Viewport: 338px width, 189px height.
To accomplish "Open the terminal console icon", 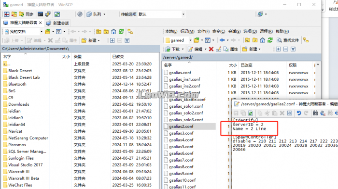I will point(40,14).
